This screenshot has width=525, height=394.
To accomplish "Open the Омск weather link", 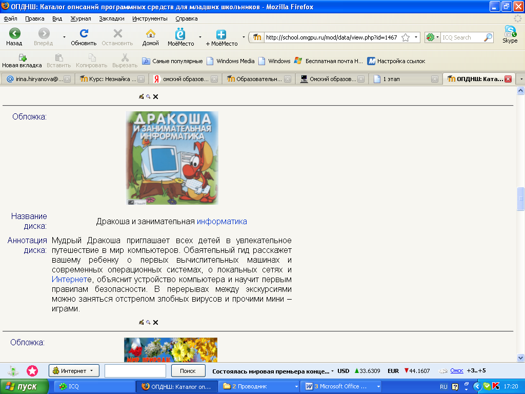I will coord(457,370).
